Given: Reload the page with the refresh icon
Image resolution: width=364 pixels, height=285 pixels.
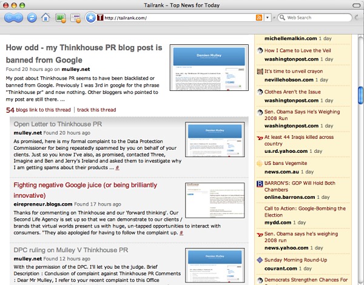Looking at the screenshot, I should [32, 18].
